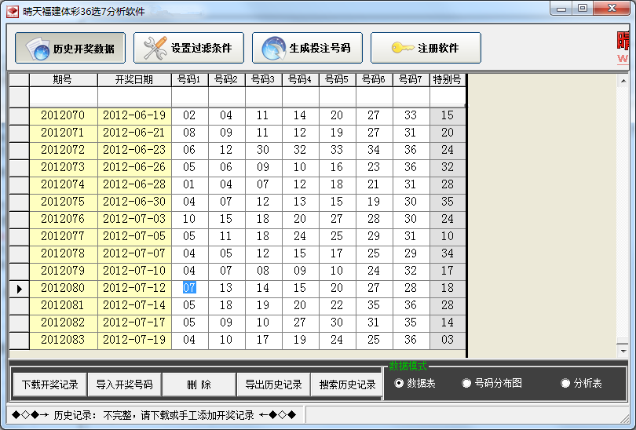Click the 删 除 button
This screenshot has height=430, width=636.
199,384
